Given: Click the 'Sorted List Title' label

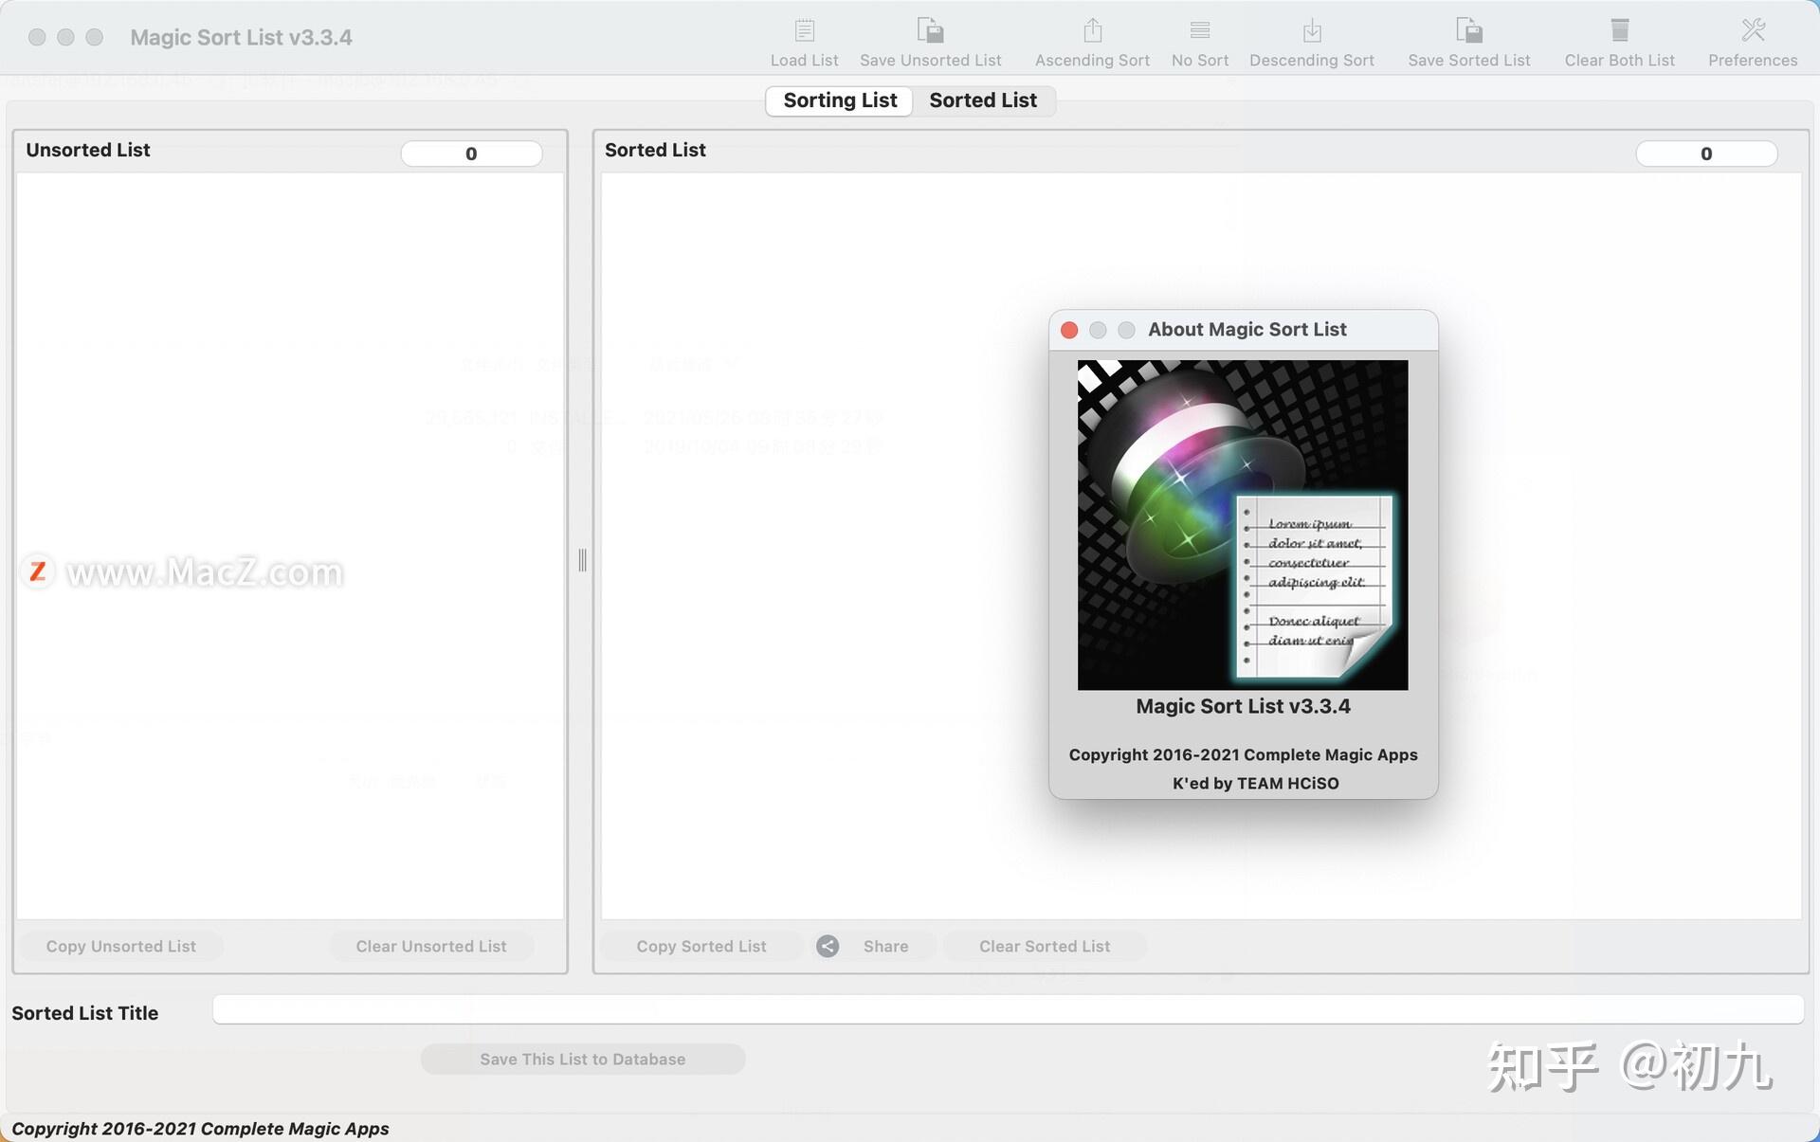Looking at the screenshot, I should click(x=85, y=1013).
